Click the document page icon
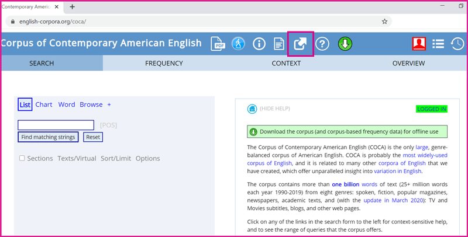468x237 pixels. click(279, 44)
